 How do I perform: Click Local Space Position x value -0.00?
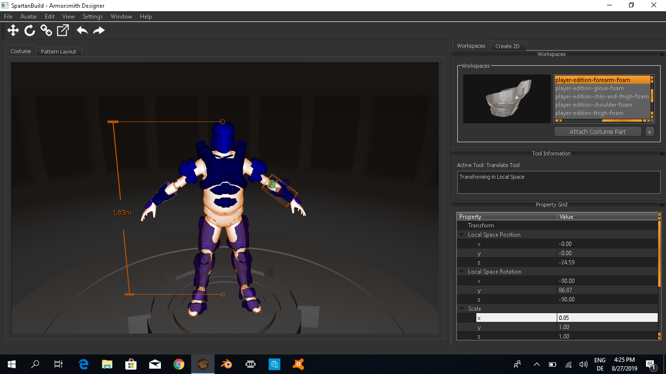tap(607, 244)
